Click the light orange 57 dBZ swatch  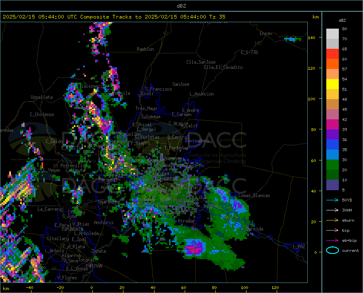point(332,74)
